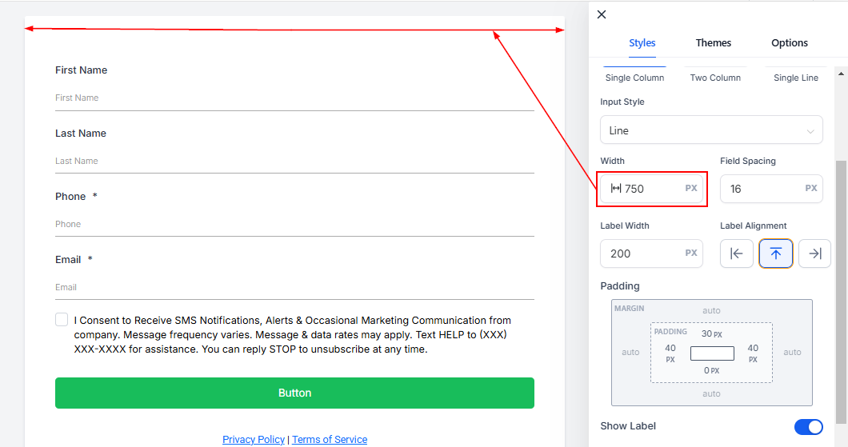Open the Privacy Policy link

(x=253, y=440)
